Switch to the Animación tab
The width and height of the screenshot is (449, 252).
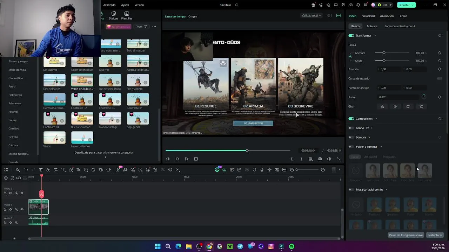[387, 16]
